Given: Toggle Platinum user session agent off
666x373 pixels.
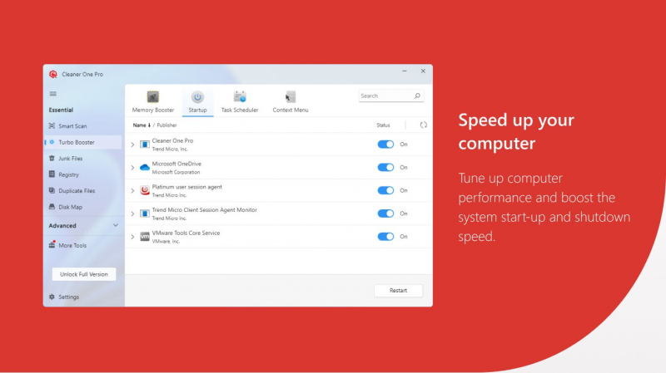Looking at the screenshot, I should click(385, 190).
